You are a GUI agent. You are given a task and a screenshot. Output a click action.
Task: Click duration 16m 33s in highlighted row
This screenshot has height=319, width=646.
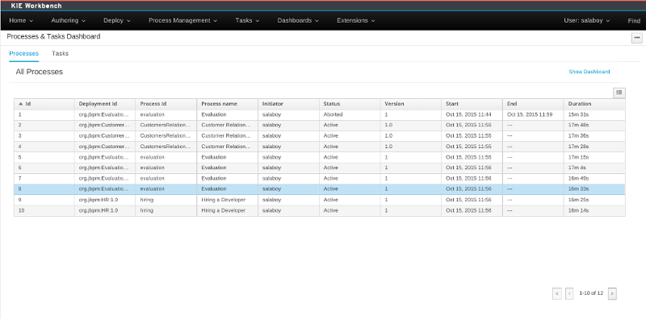click(578, 189)
